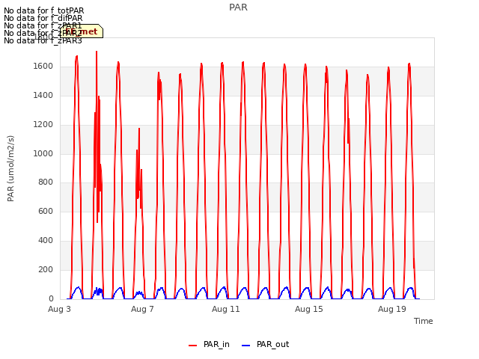Click the Aug 15 x-axis label
Viewport: 479px width, 359px height.
309,309
